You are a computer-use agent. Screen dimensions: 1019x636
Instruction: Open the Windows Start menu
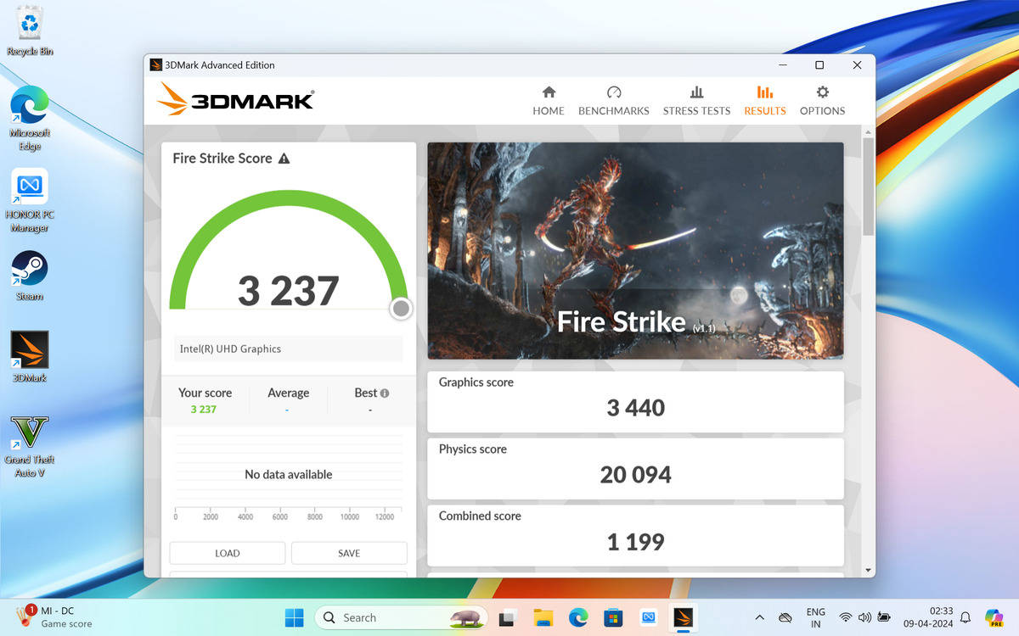pos(294,617)
